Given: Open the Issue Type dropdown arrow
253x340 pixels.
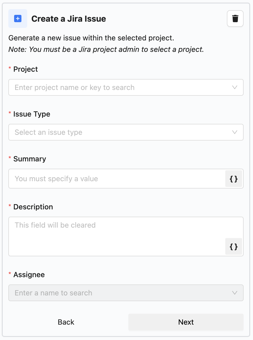Looking at the screenshot, I should [235, 132].
